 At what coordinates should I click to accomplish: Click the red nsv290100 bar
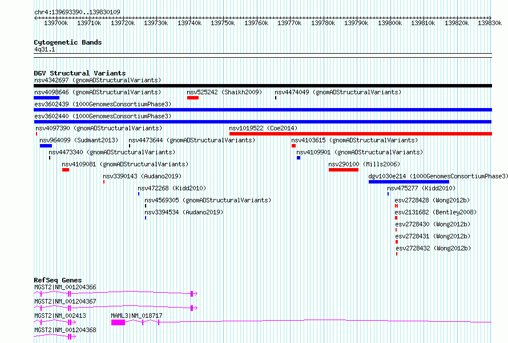click(x=344, y=170)
